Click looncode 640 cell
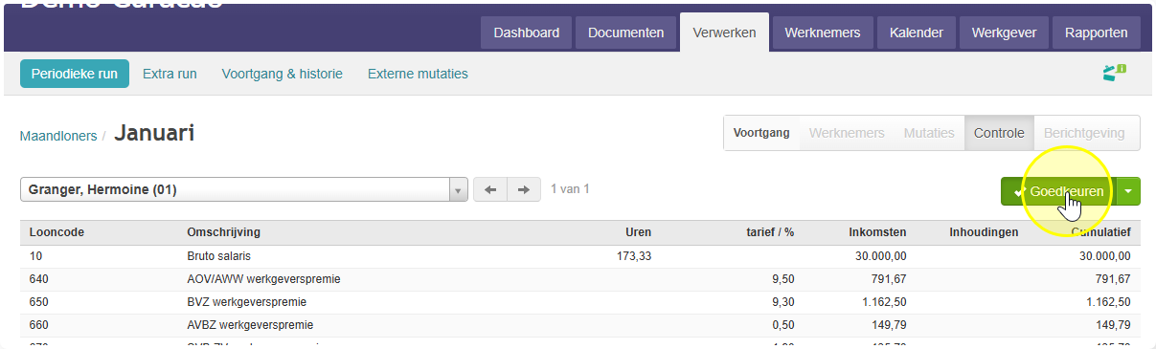This screenshot has height=349, width=1156. (39, 279)
